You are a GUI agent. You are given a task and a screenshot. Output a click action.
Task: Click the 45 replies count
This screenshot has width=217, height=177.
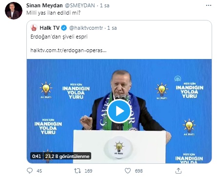[x=39, y=171]
